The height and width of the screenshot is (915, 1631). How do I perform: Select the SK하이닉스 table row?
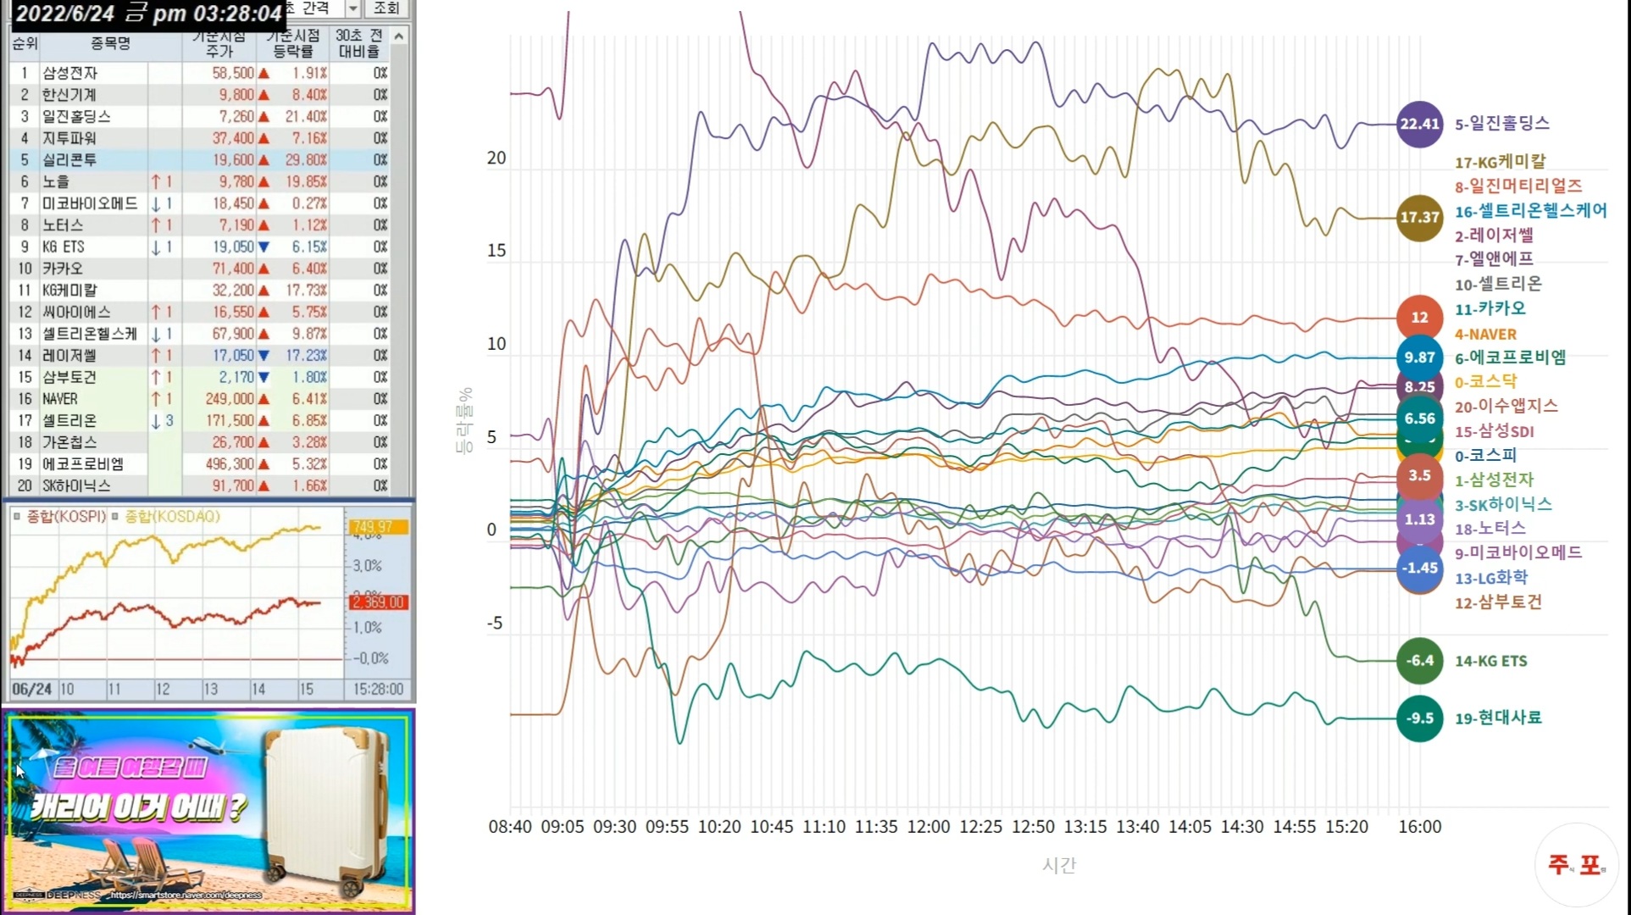coord(200,485)
